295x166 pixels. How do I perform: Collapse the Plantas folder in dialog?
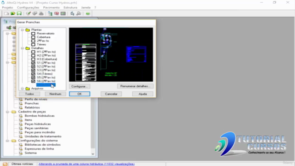tap(23, 30)
